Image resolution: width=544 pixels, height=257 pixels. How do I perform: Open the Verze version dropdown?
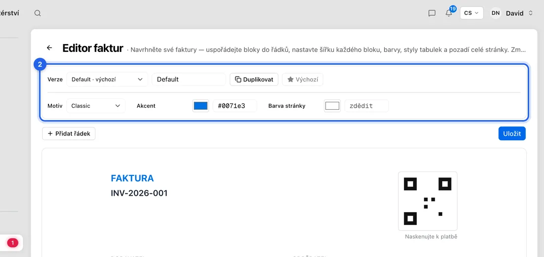(107, 79)
